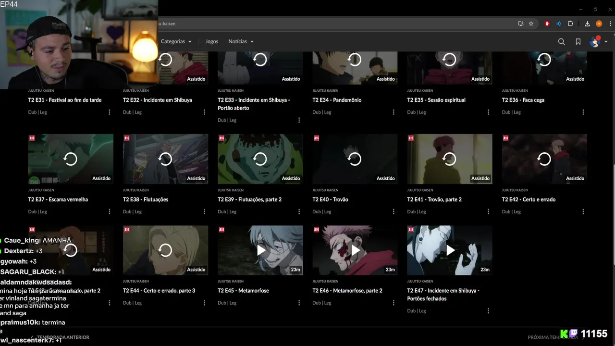
Task: Open the Crunchyroll watchlist bookmark icon
Action: [578, 42]
